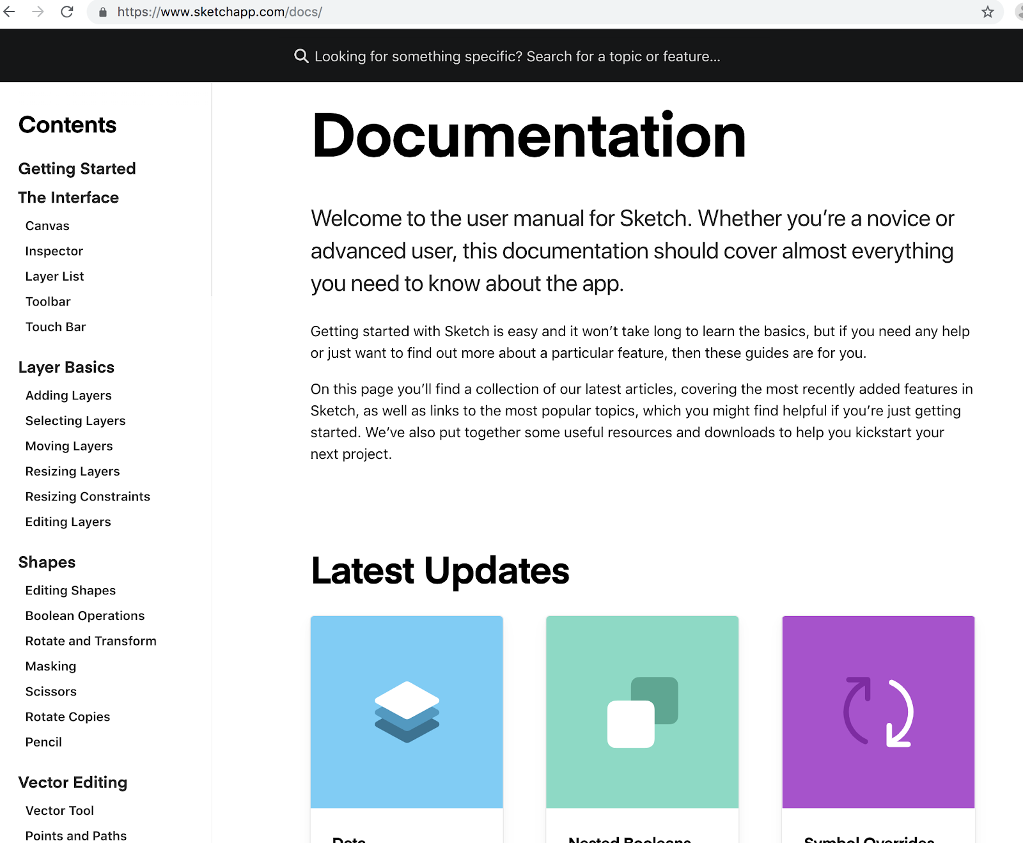Image resolution: width=1023 pixels, height=843 pixels.
Task: Go to Editing Shapes
Action: click(70, 591)
